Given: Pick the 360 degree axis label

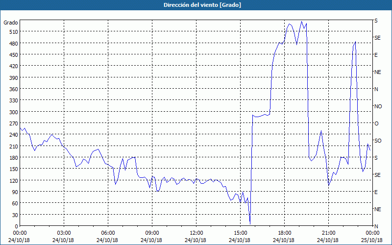Looking at the screenshot, I should pyautogui.click(x=14, y=89).
